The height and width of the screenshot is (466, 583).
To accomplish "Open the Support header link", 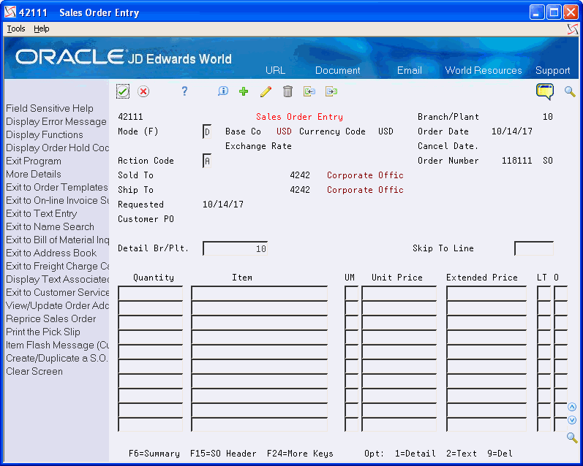I will tap(552, 70).
